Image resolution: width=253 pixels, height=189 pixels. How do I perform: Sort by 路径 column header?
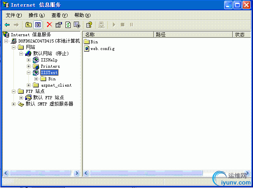tap(193, 35)
